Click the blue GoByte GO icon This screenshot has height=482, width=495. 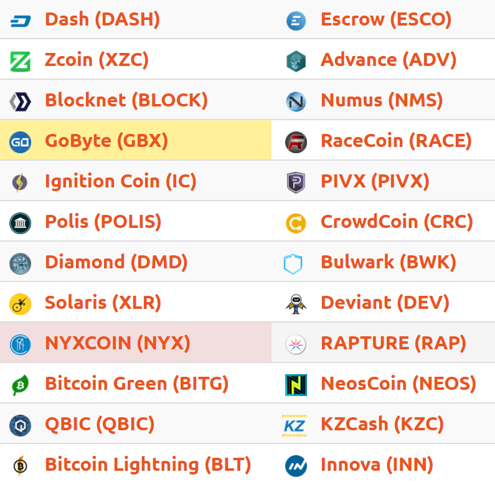(x=20, y=143)
